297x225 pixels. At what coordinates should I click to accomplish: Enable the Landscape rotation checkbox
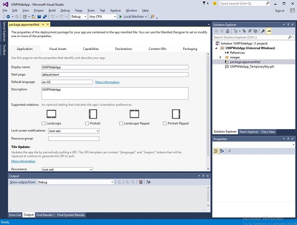click(45, 123)
